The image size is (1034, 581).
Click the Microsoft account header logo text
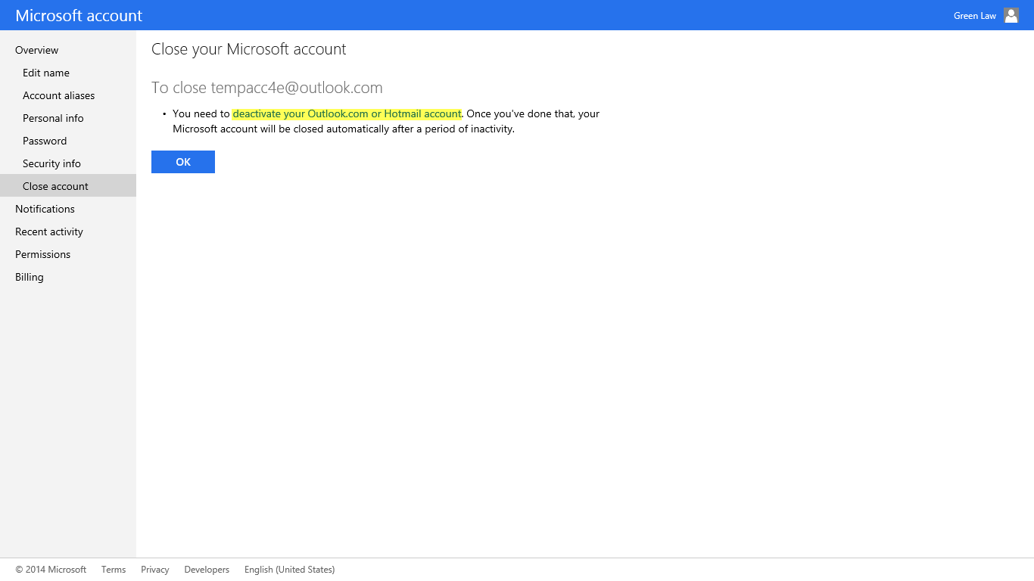click(x=79, y=15)
